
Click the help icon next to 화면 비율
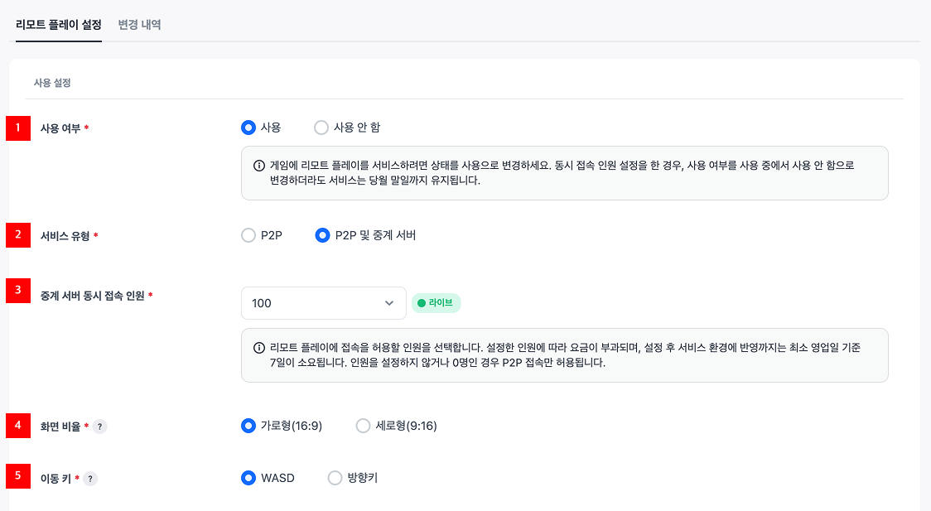[99, 427]
